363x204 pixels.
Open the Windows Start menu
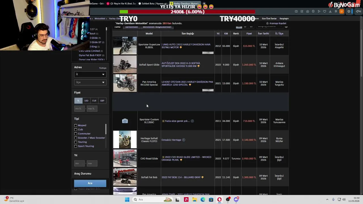coord(127,199)
